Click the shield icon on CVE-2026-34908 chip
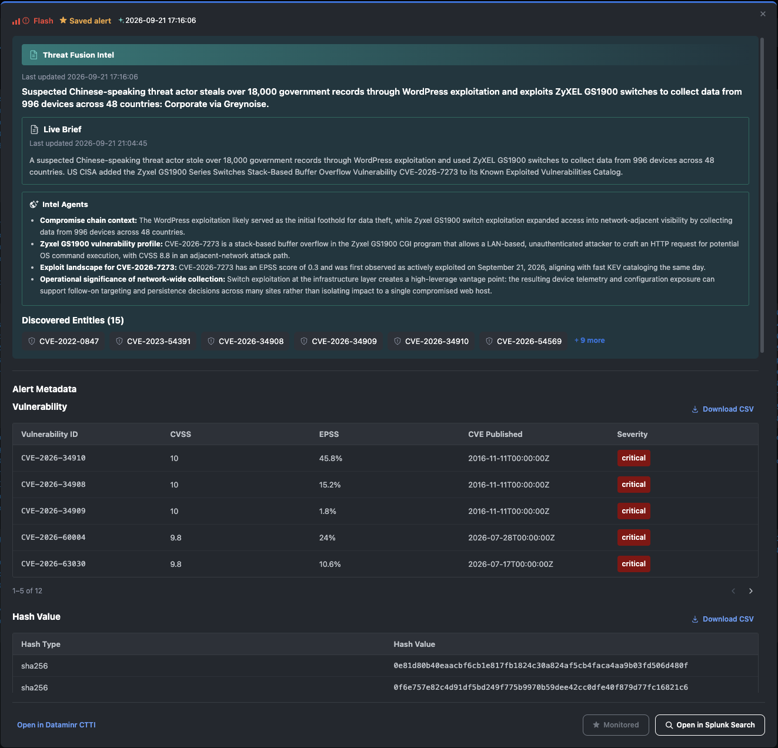This screenshot has height=748, width=778. click(x=211, y=341)
